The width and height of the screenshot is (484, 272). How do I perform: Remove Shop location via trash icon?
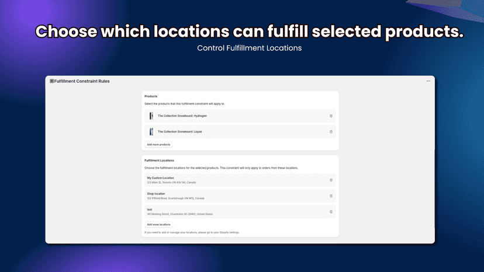click(x=331, y=196)
